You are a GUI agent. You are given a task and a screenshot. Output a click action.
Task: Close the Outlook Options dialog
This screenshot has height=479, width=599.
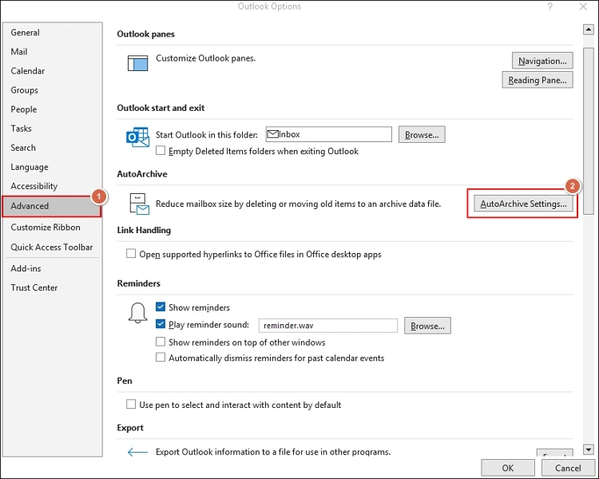(583, 7)
